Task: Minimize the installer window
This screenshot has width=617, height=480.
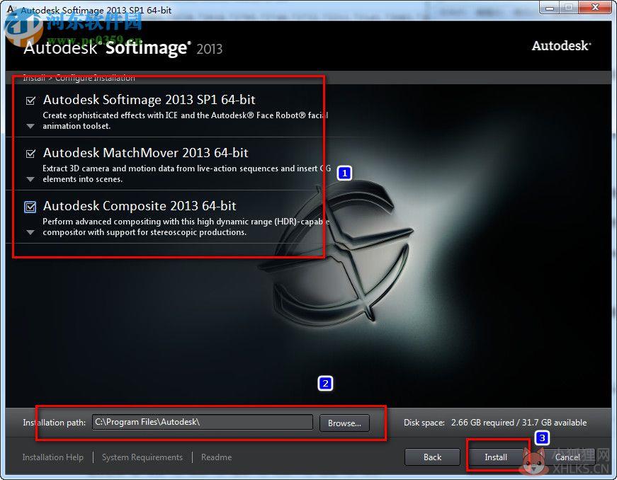Action: click(550, 8)
